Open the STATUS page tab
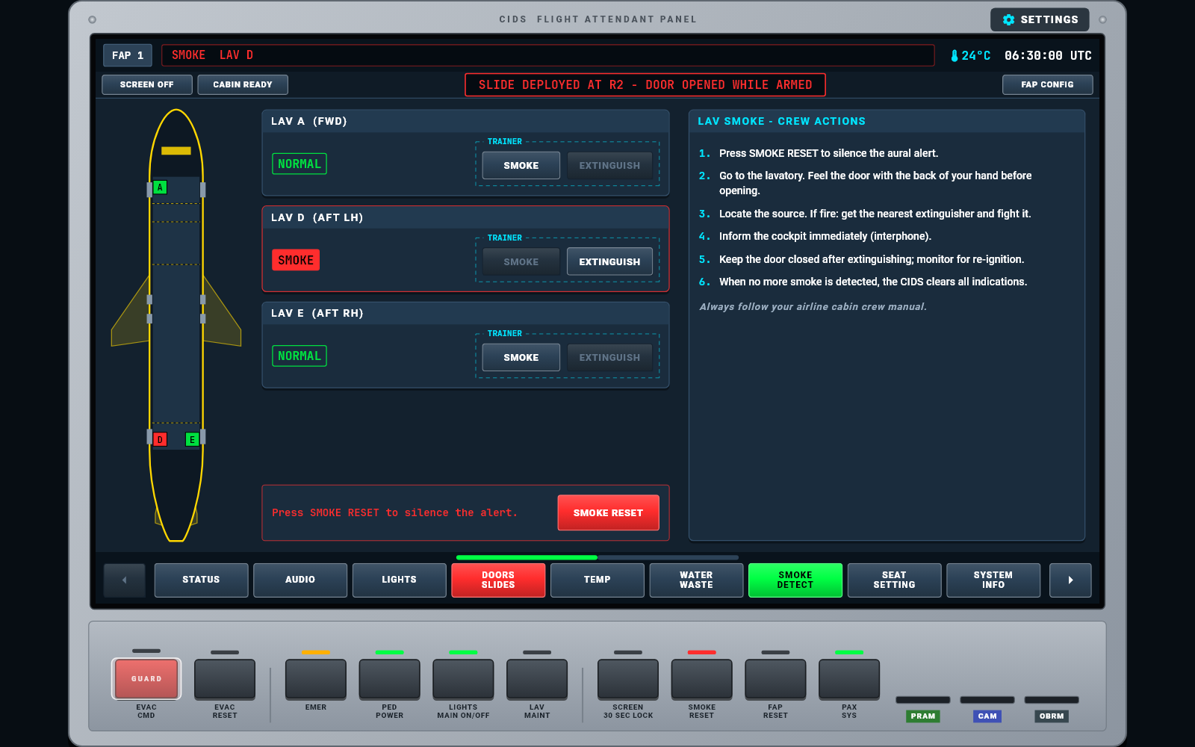 (201, 580)
